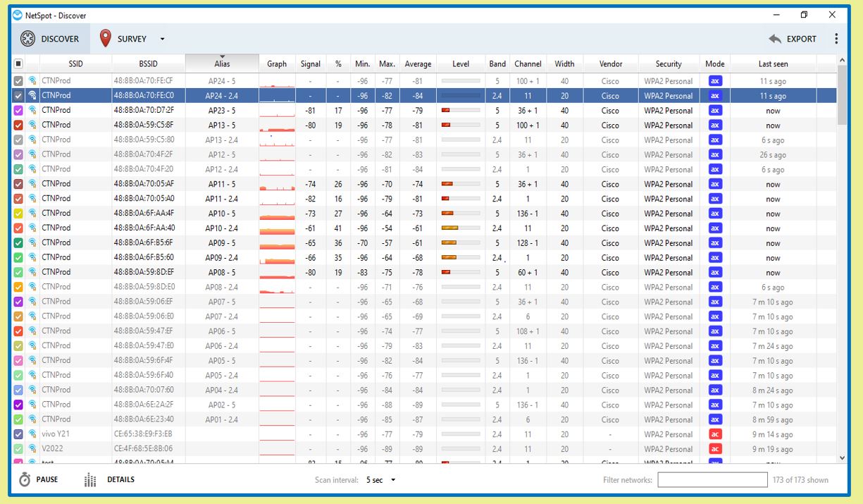Image resolution: width=863 pixels, height=504 pixels.
Task: Click the Filter networks input field
Action: click(712, 480)
